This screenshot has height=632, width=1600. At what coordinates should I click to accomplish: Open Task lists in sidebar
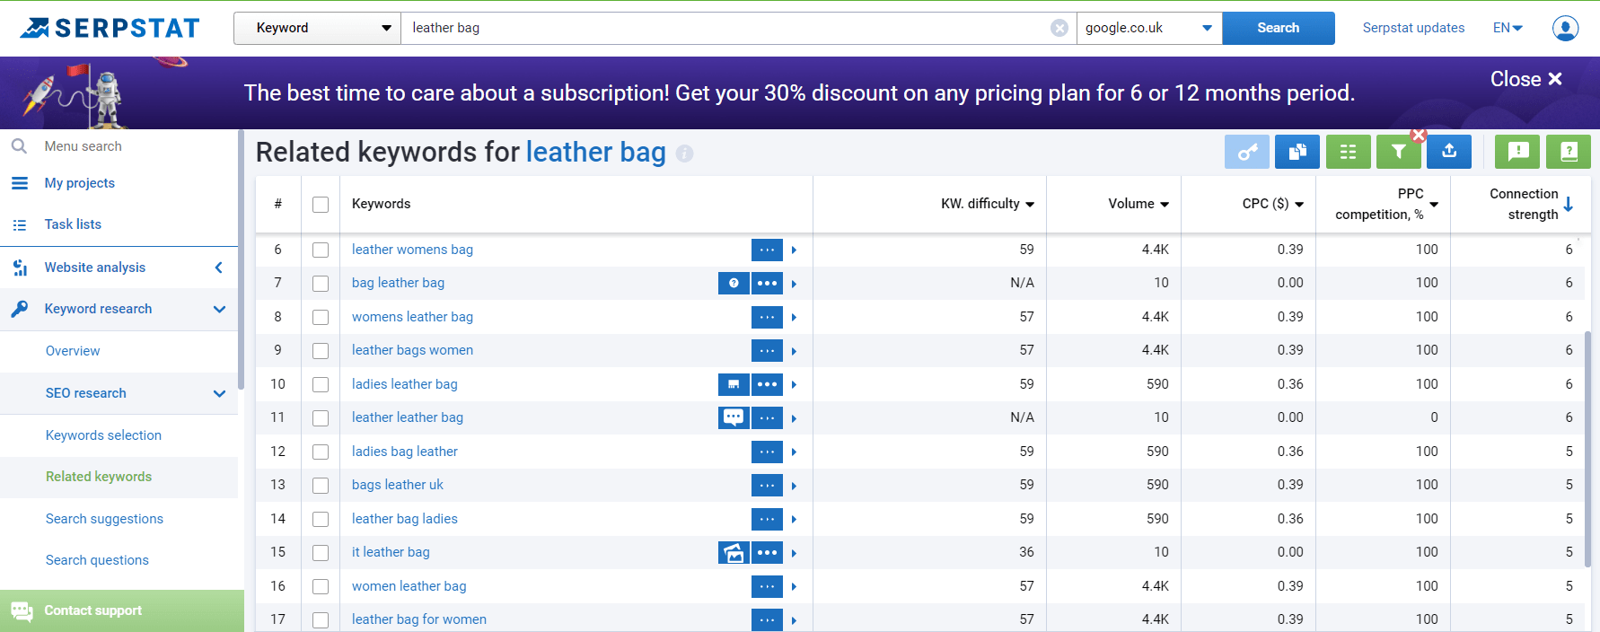coord(73,224)
